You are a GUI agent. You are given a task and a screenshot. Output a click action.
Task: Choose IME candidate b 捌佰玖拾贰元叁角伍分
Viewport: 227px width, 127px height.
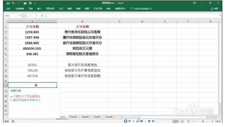point(25,100)
